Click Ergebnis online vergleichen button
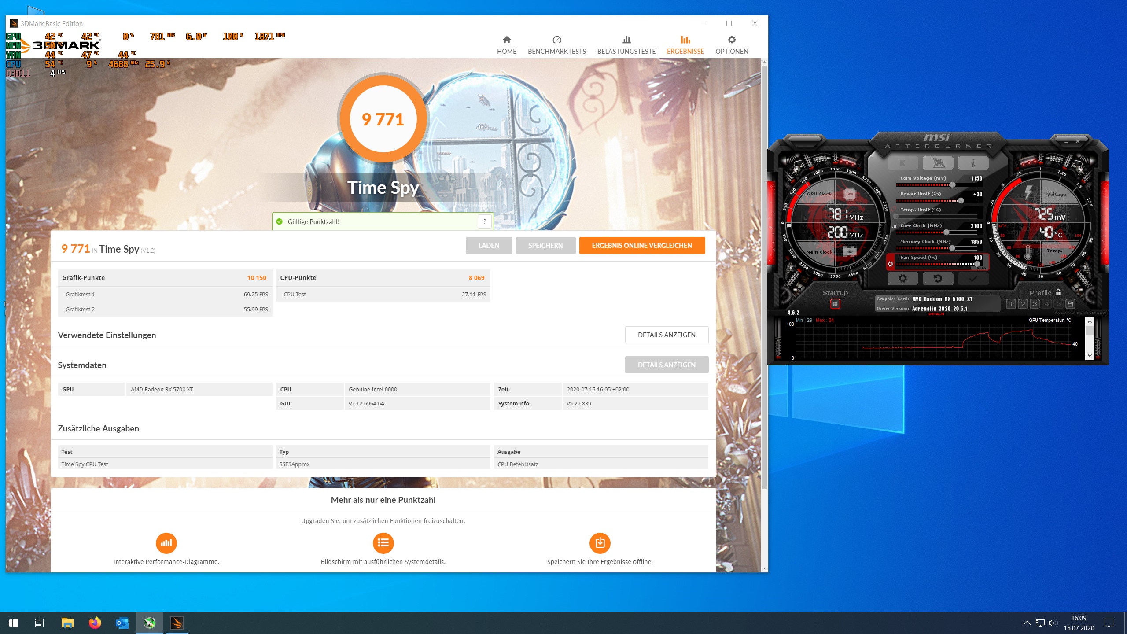 [642, 245]
